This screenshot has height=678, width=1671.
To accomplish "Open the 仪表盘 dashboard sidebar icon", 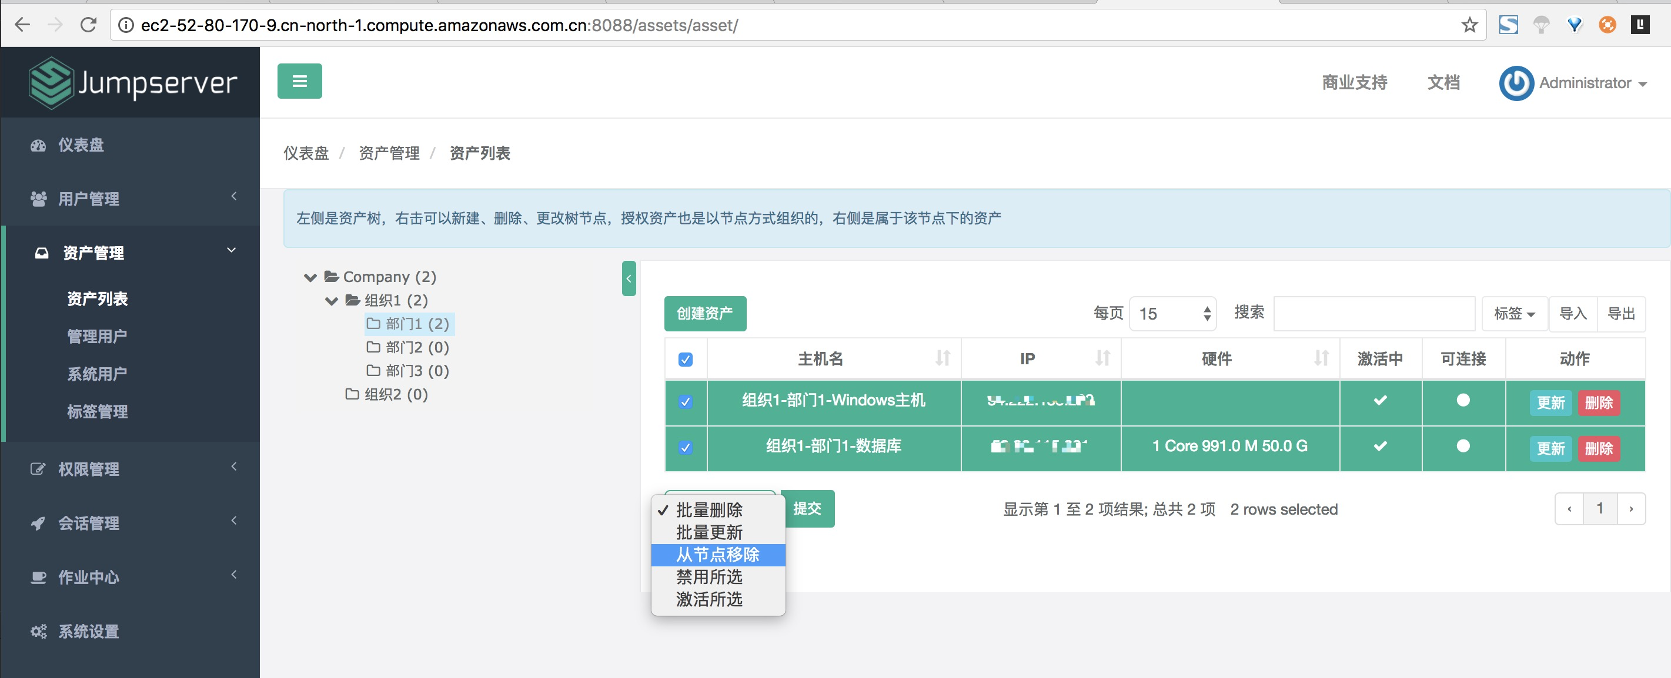I will click(38, 145).
